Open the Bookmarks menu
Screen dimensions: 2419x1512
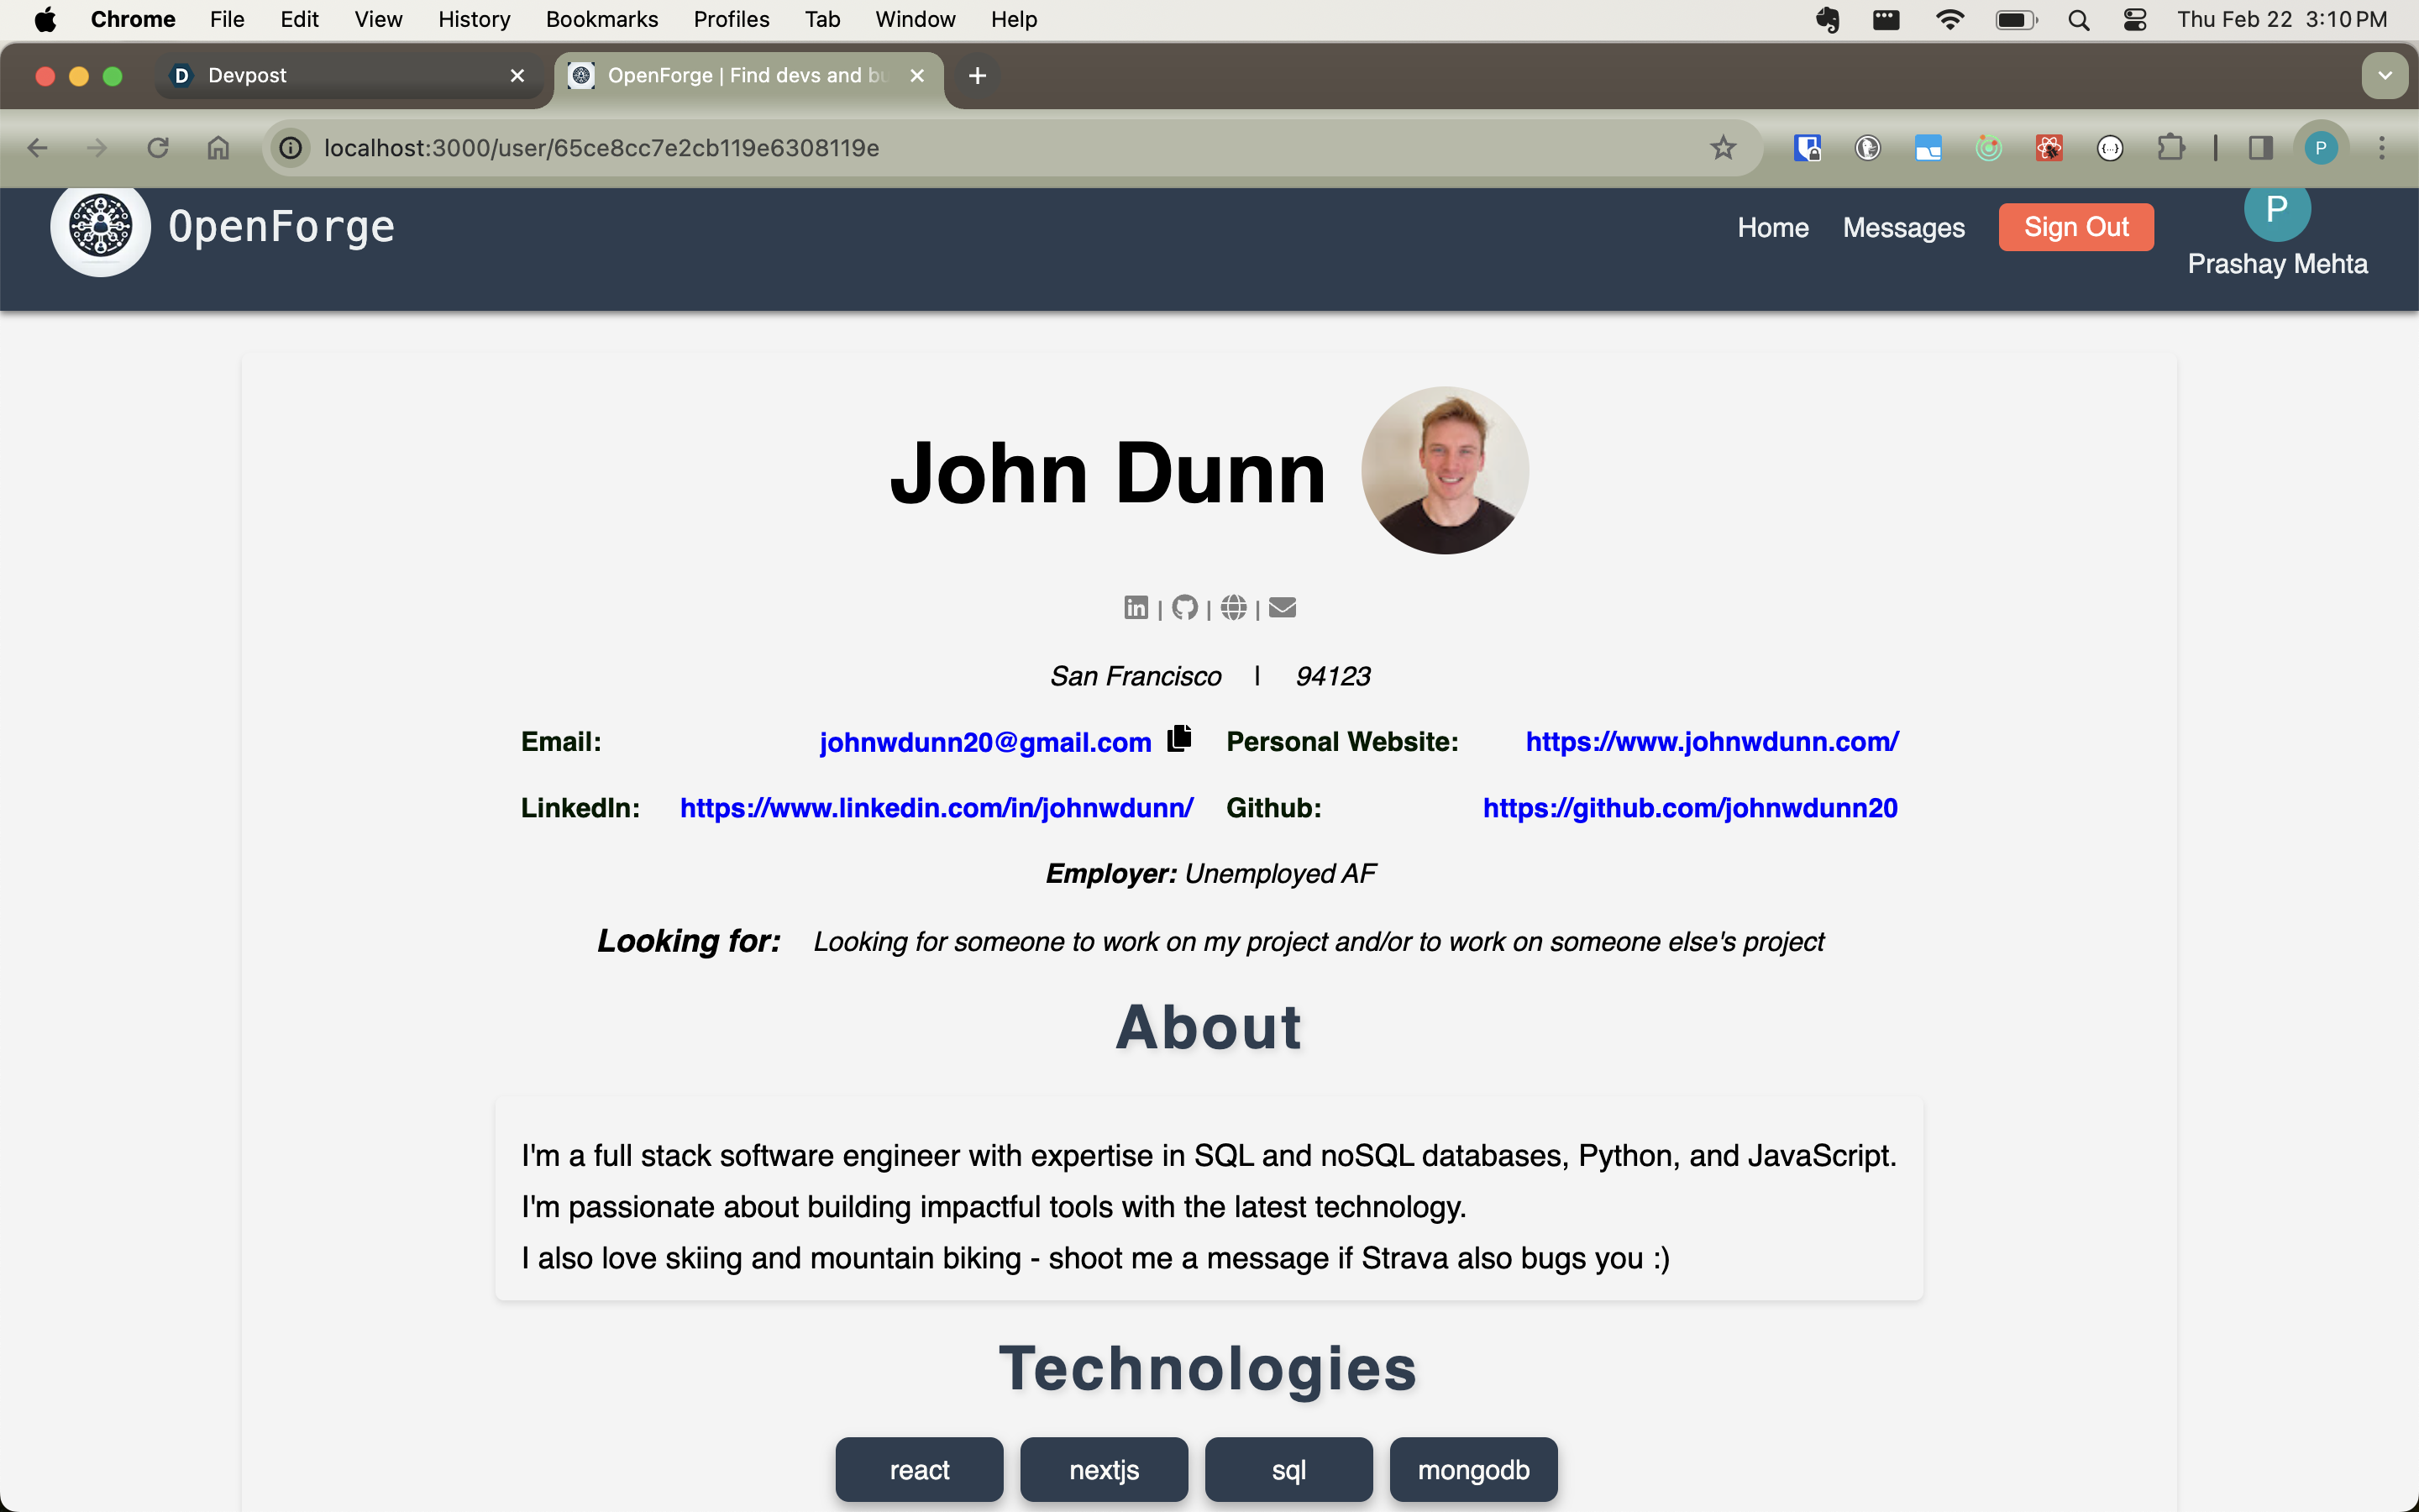[601, 20]
